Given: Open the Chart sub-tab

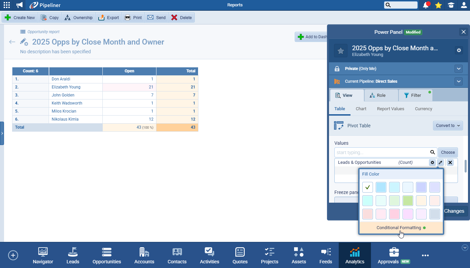Looking at the screenshot, I should pyautogui.click(x=361, y=109).
